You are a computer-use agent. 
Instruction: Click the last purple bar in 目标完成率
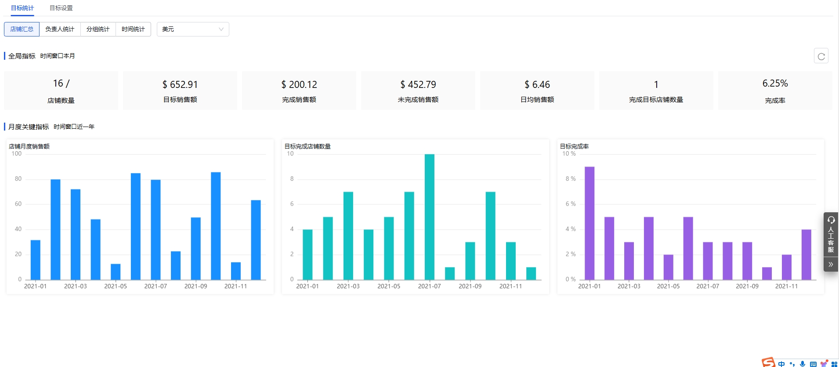click(x=806, y=254)
